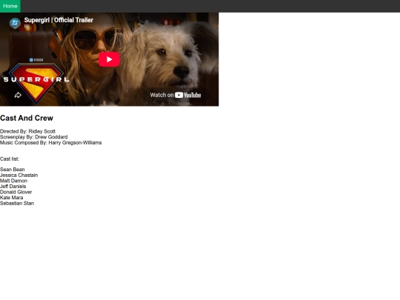The width and height of the screenshot is (400, 300).
Task: Select cast member Jessica Chastain
Action: click(x=19, y=176)
